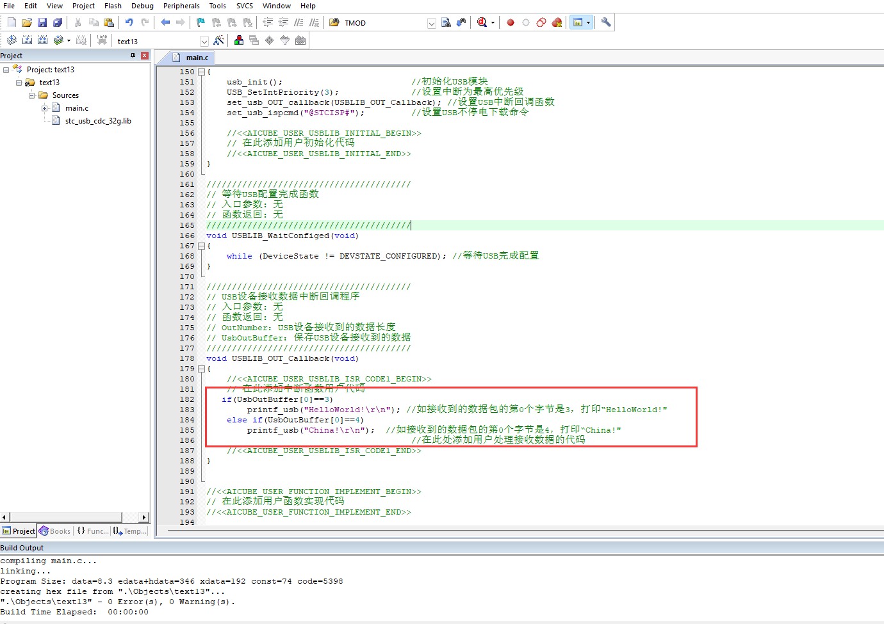Image resolution: width=884 pixels, height=624 pixels.
Task: Collapse the code fold at line 167
Action: (201, 246)
